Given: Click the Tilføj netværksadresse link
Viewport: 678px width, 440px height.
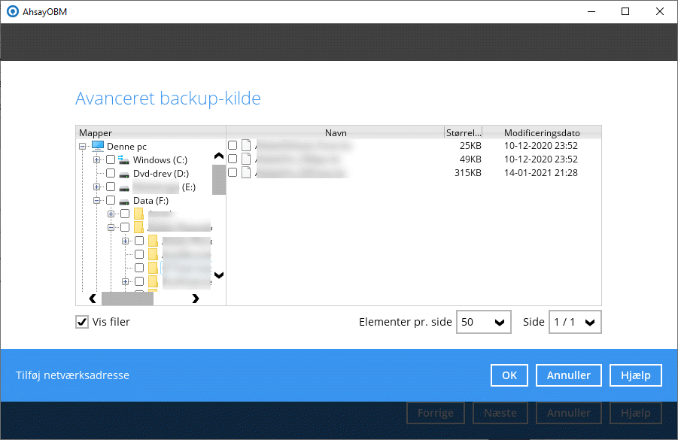Looking at the screenshot, I should [72, 375].
